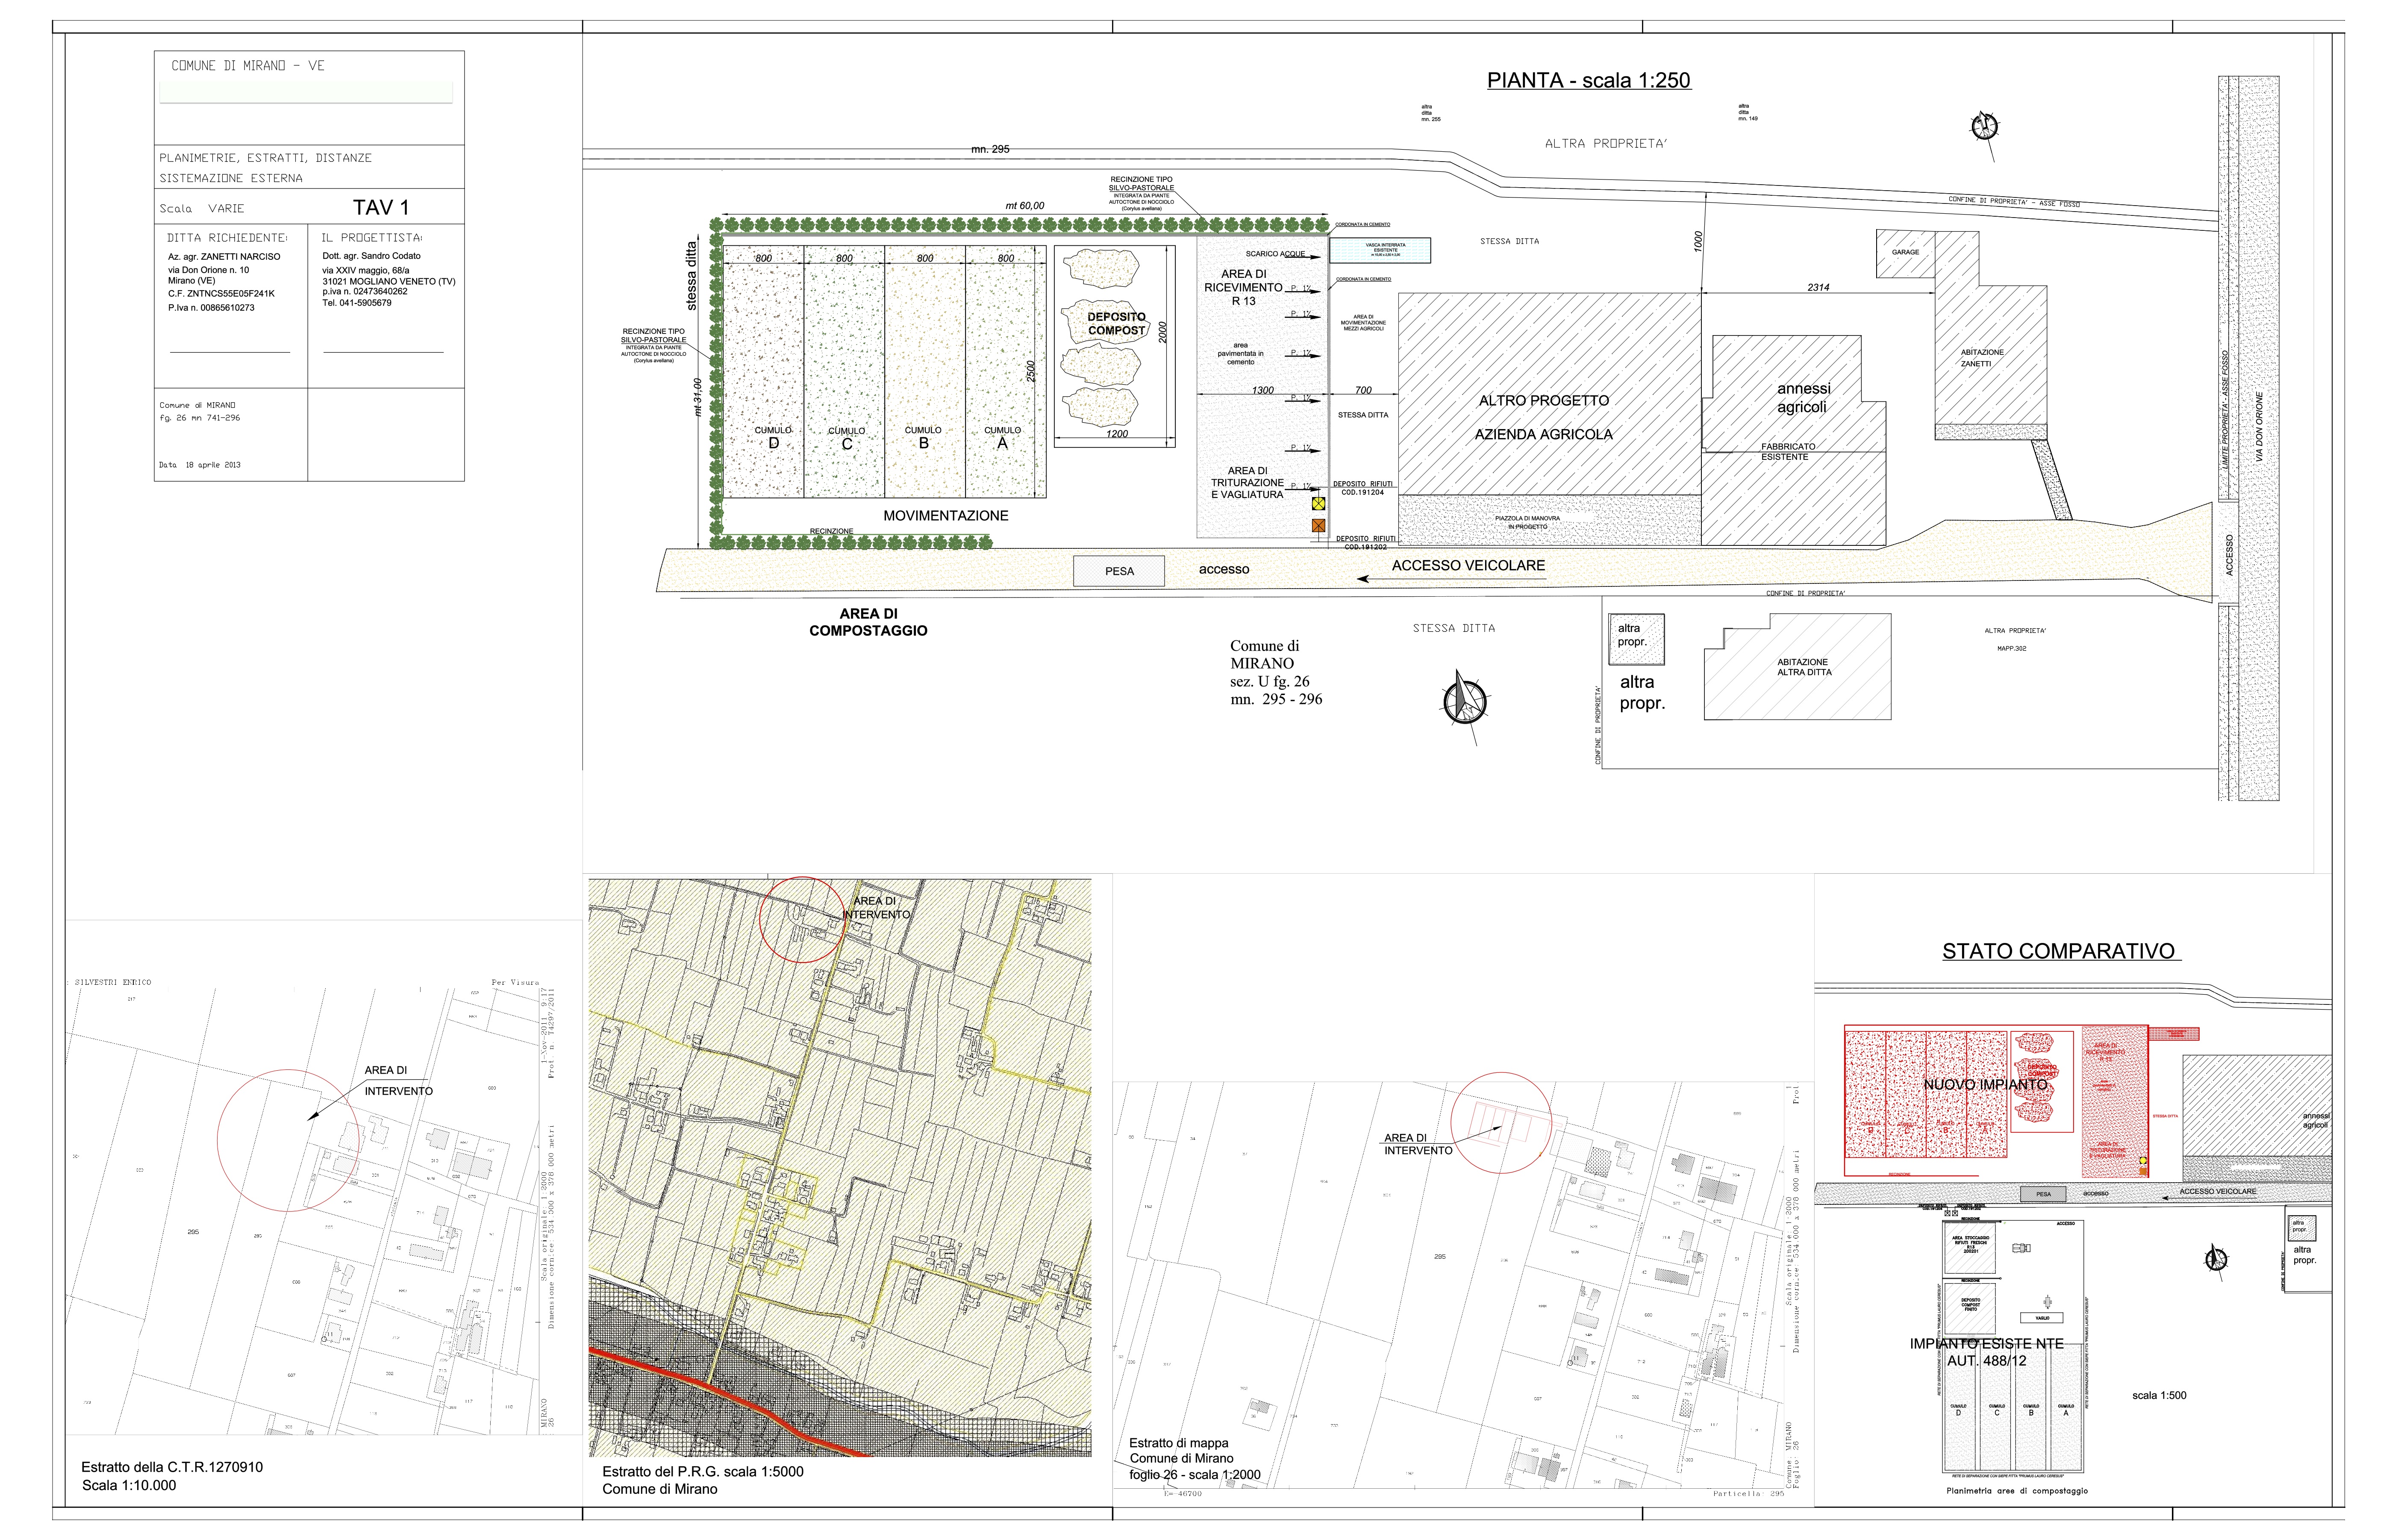The width and height of the screenshot is (2398, 1540).
Task: Click 'SISTEMAZIONE ESTERNA' in title block
Action: coord(231,178)
